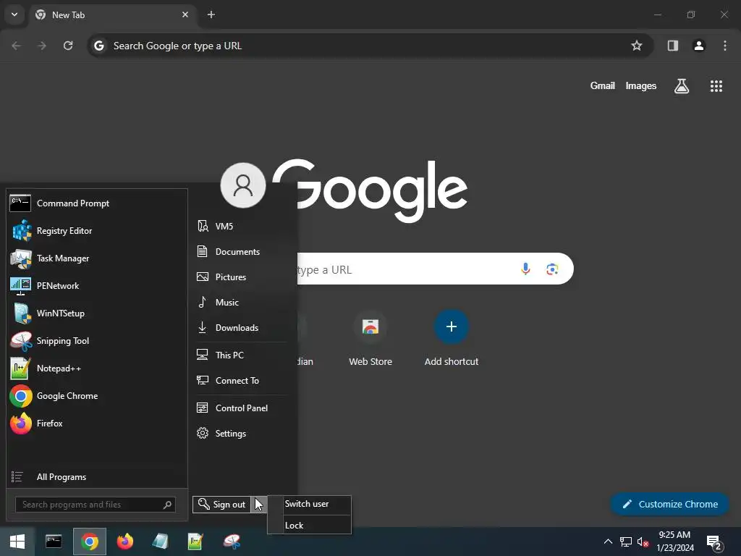The width and height of the screenshot is (741, 556).
Task: Launch Firefox from the taskbar
Action: [x=125, y=542]
